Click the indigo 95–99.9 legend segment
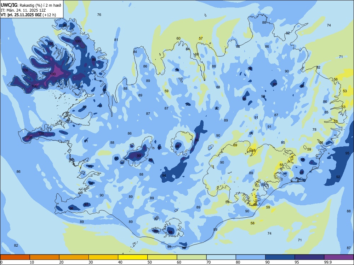 [x=309, y=257]
